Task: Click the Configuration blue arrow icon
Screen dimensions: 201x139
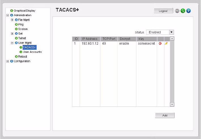Action: [x=12, y=61]
